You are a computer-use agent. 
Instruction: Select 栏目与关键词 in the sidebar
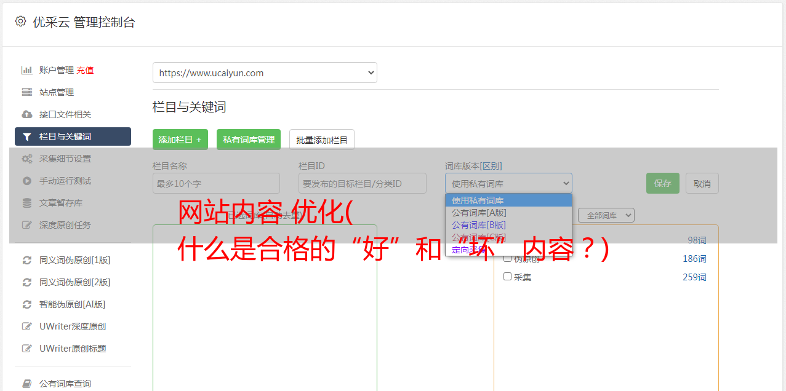73,136
